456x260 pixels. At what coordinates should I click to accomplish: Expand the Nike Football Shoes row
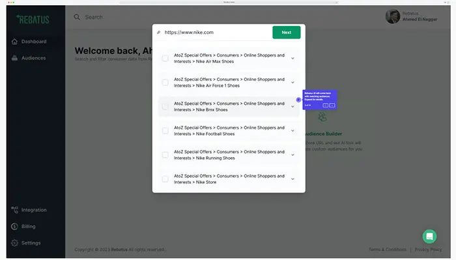tap(292, 130)
